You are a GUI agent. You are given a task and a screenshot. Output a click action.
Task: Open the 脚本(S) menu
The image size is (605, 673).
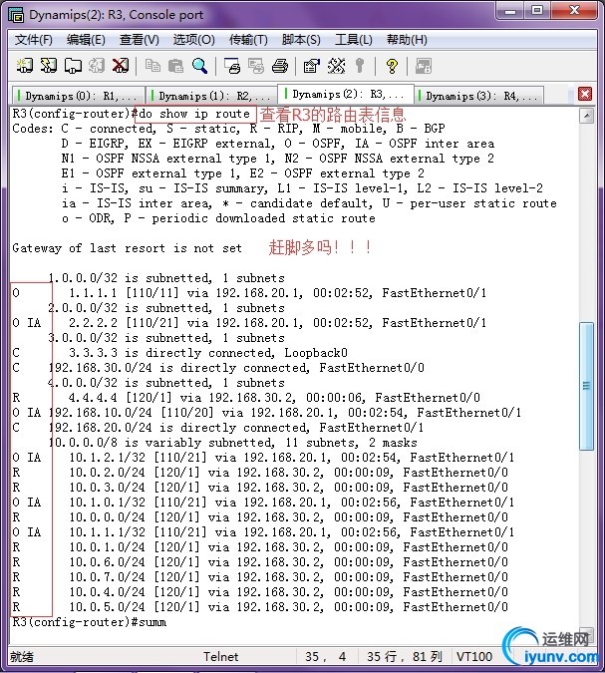point(301,40)
